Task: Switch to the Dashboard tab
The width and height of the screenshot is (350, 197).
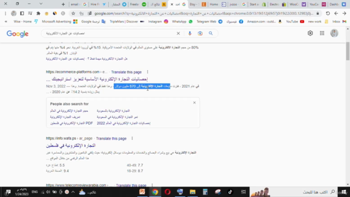Action: [x=337, y=4]
